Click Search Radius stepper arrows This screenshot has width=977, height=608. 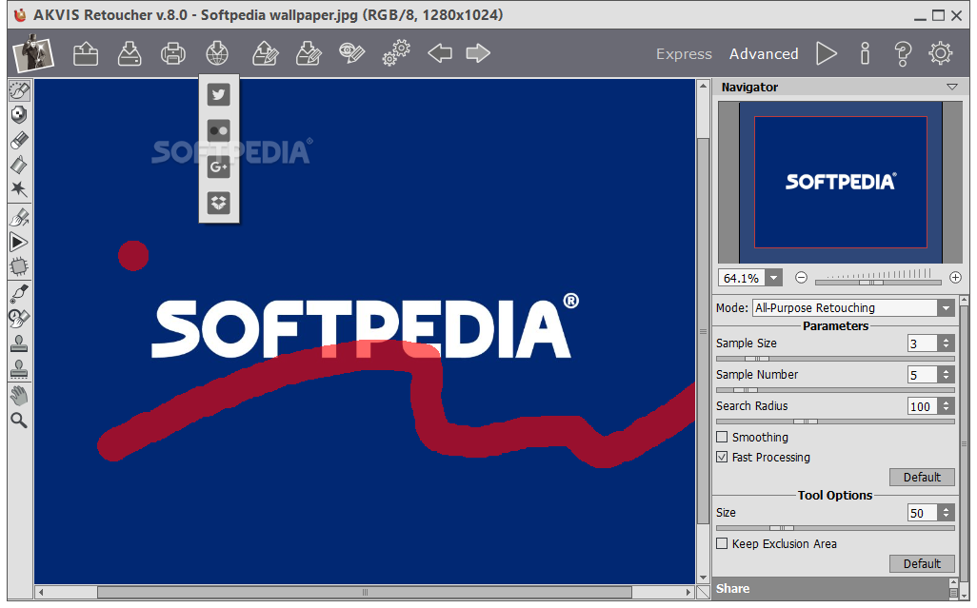[x=946, y=406]
